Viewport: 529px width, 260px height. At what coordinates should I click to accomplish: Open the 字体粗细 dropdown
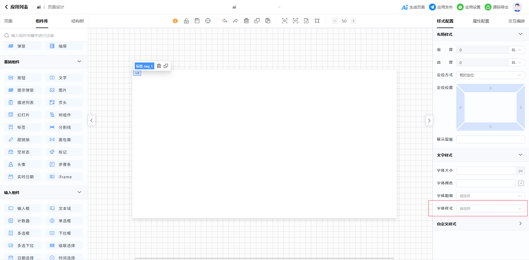point(490,196)
